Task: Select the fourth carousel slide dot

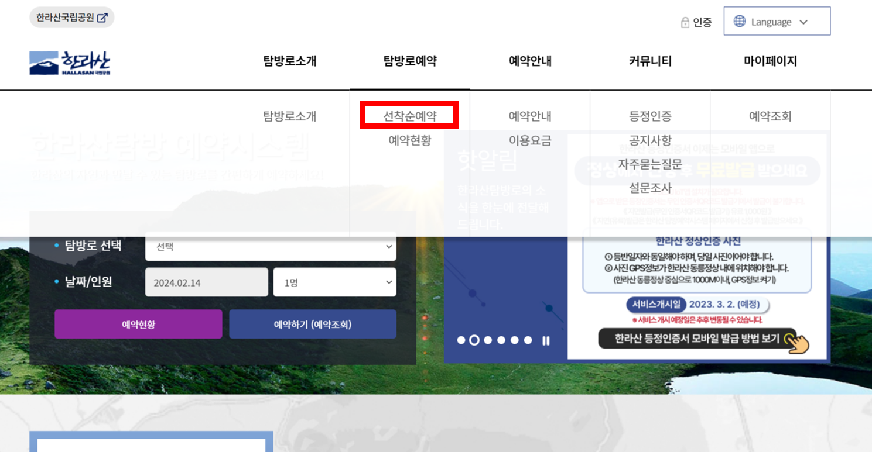Action: click(x=501, y=340)
